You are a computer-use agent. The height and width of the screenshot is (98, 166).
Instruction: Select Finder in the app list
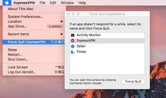(107, 52)
